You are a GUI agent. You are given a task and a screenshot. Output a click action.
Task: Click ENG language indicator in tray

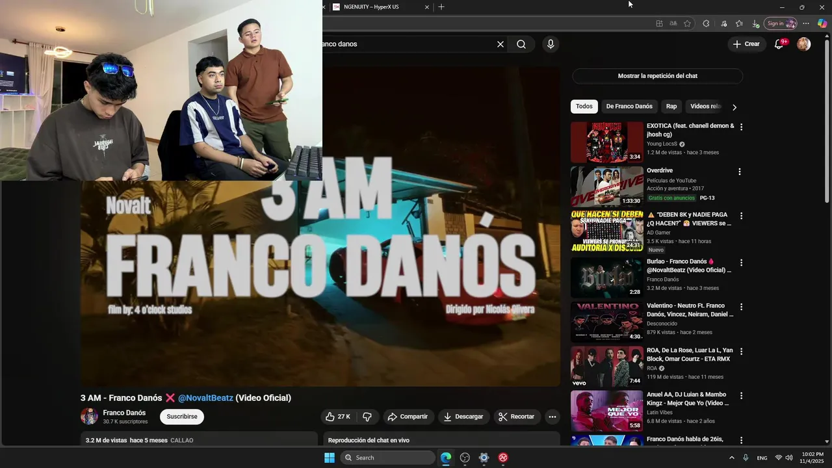(x=762, y=458)
